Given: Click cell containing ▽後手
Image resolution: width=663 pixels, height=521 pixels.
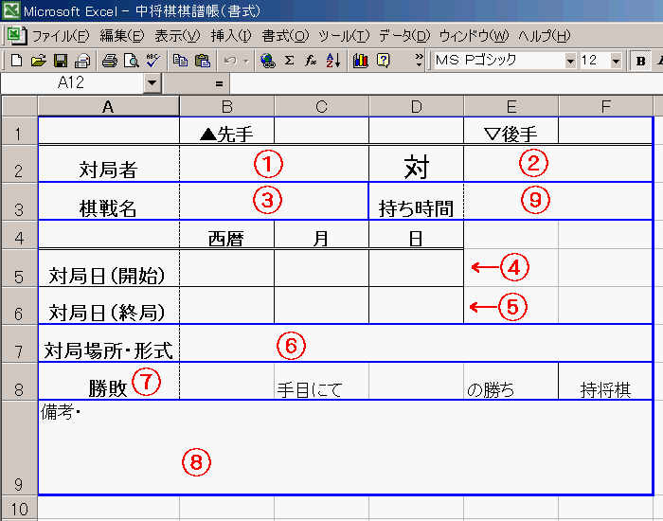Looking at the screenshot, I should (x=511, y=131).
